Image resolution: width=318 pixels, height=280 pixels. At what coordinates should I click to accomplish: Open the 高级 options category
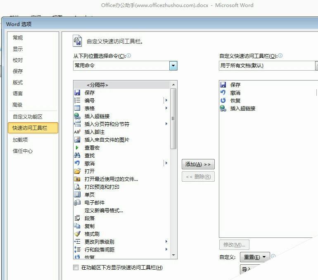(17, 105)
